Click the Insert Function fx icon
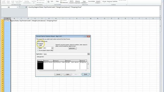 click(26, 7)
